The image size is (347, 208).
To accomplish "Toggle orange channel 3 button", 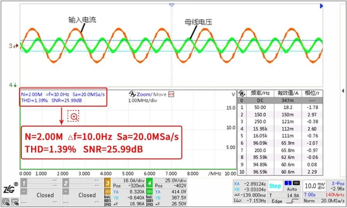I will pyautogui.click(x=107, y=183).
